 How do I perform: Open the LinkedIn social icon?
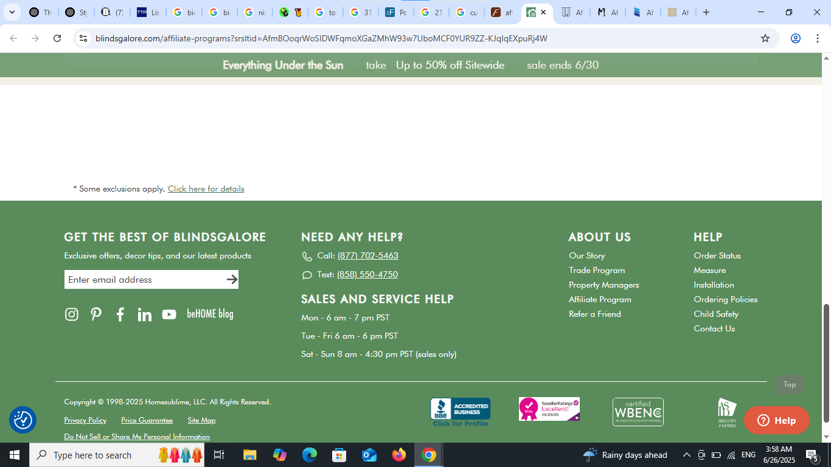[144, 314]
